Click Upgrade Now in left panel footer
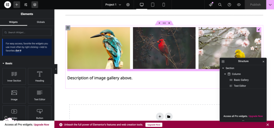 (41, 125)
